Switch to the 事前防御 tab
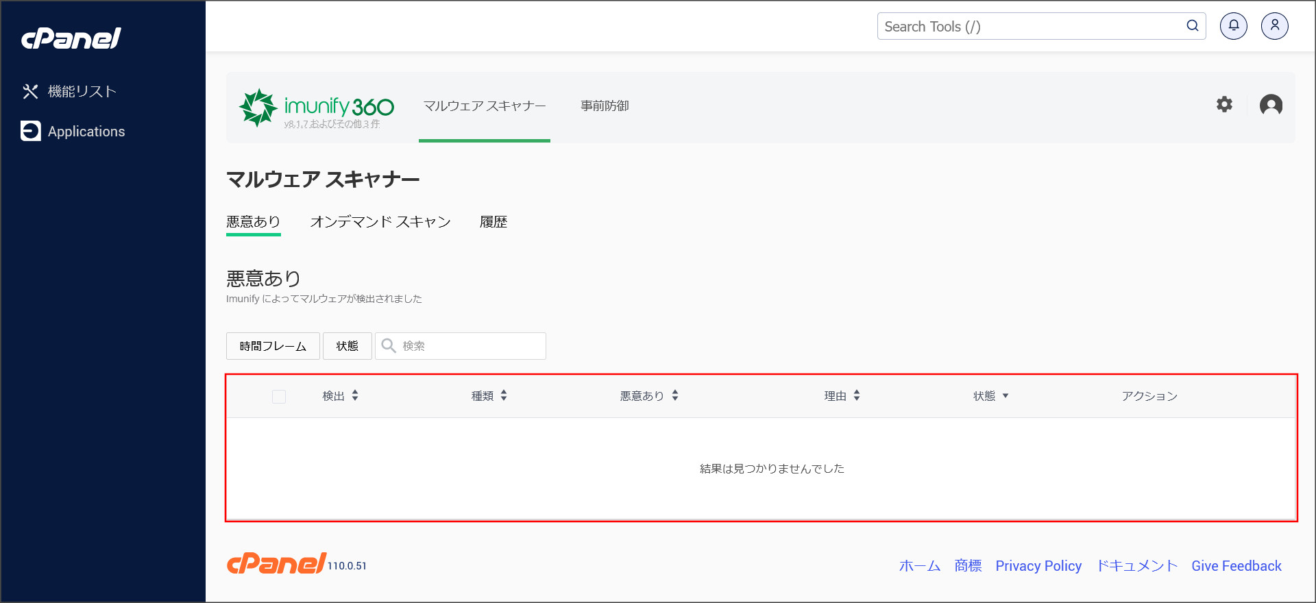 [605, 106]
